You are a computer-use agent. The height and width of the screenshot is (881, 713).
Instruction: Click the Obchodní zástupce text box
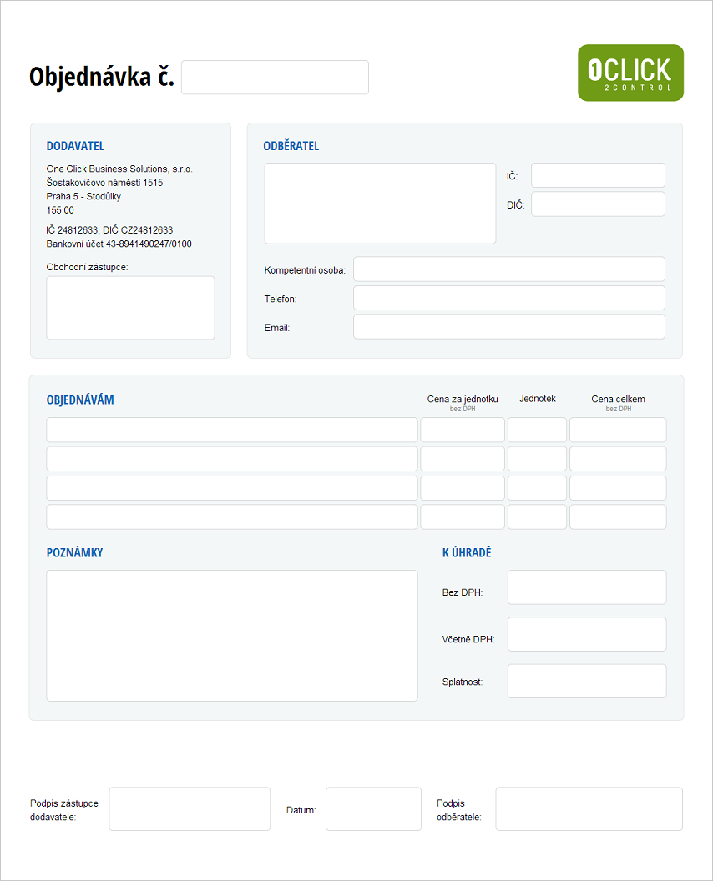pos(130,308)
